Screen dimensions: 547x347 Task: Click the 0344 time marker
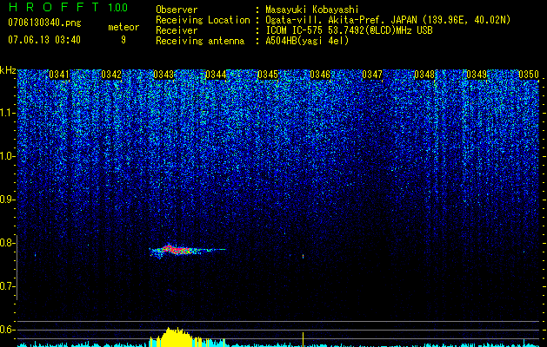pyautogui.click(x=216, y=75)
